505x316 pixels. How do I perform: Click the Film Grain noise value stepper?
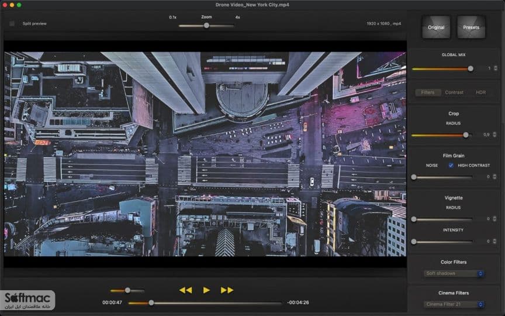(x=494, y=176)
